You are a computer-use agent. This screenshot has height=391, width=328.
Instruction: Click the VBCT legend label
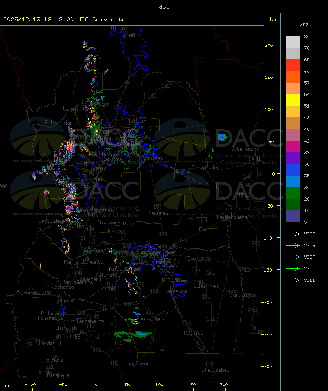(x=309, y=257)
